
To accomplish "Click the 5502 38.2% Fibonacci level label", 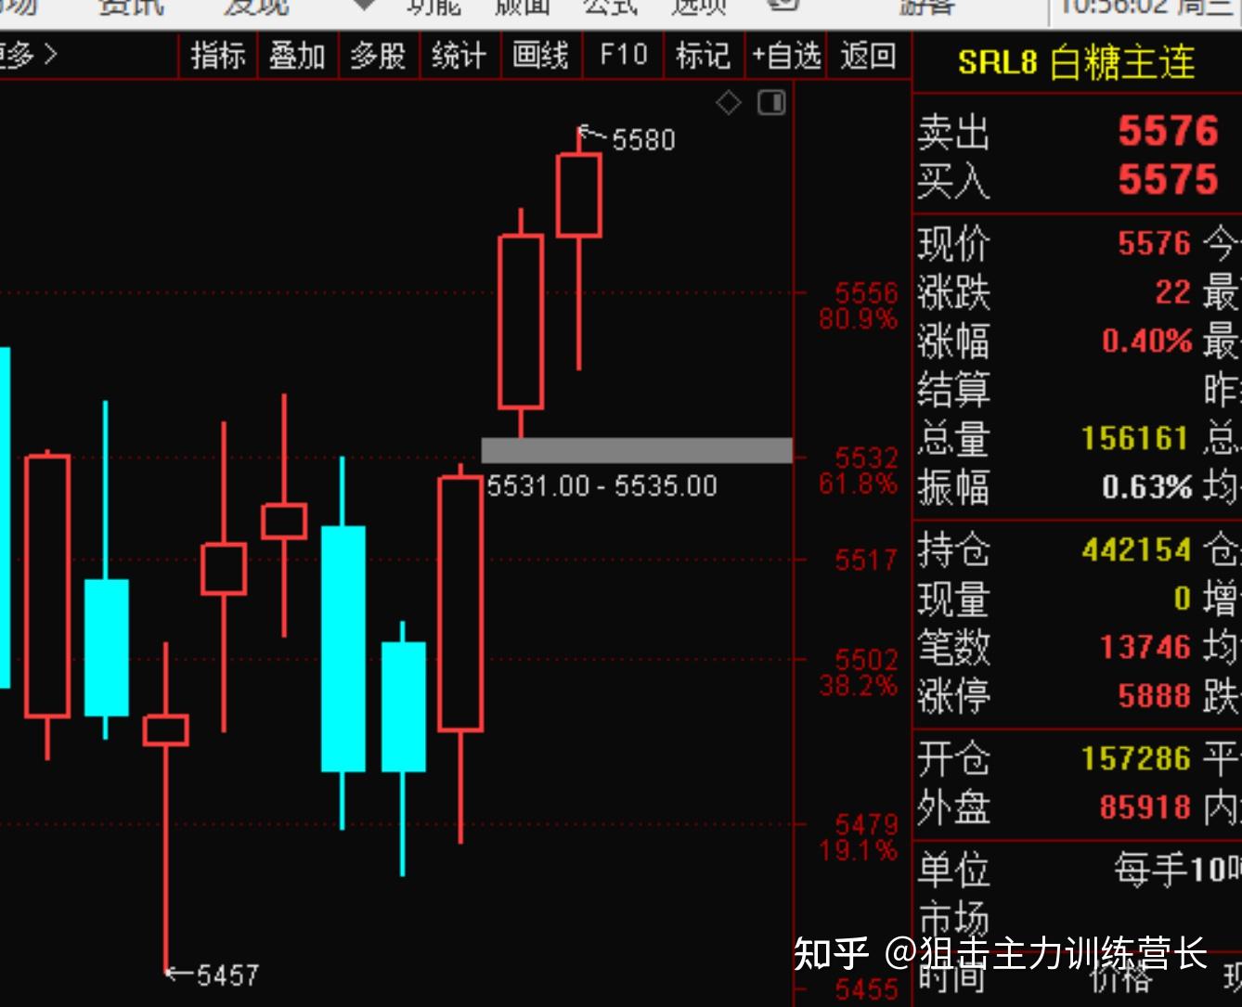I will coord(859,673).
